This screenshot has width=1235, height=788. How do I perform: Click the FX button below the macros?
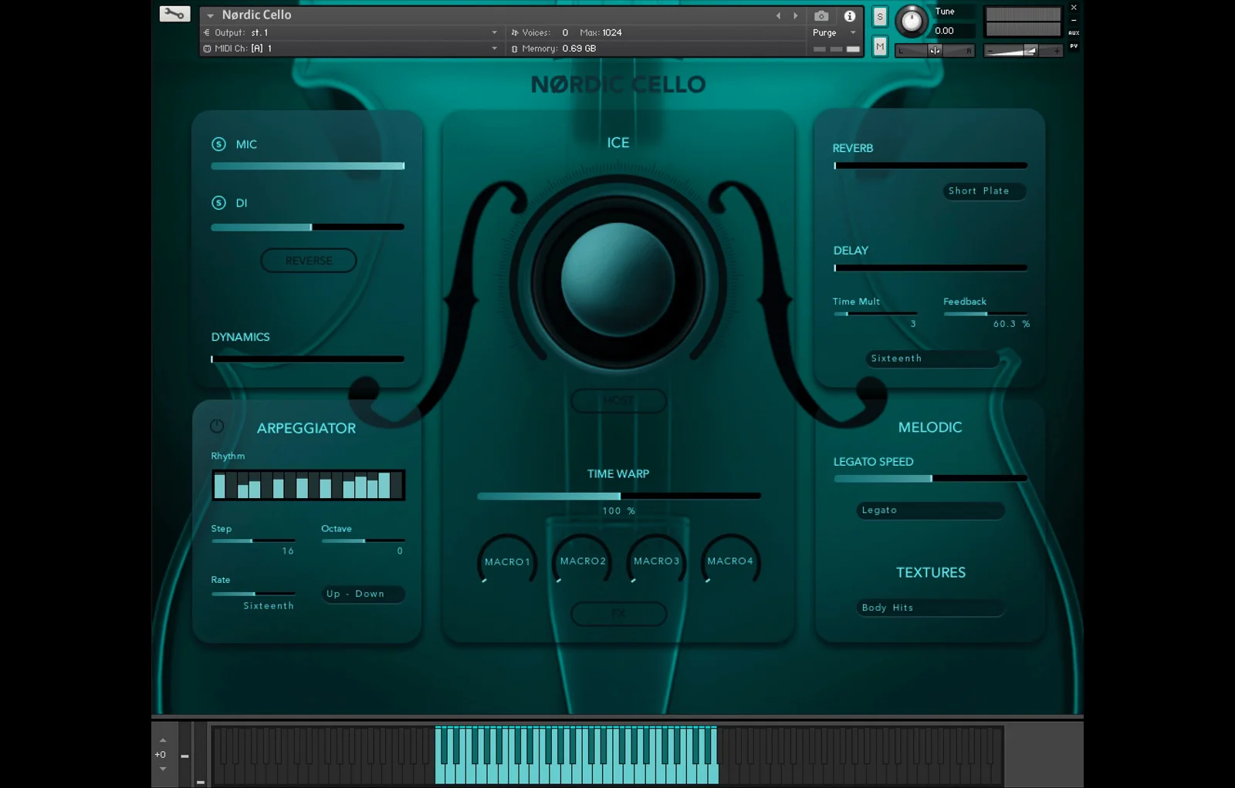[618, 614]
